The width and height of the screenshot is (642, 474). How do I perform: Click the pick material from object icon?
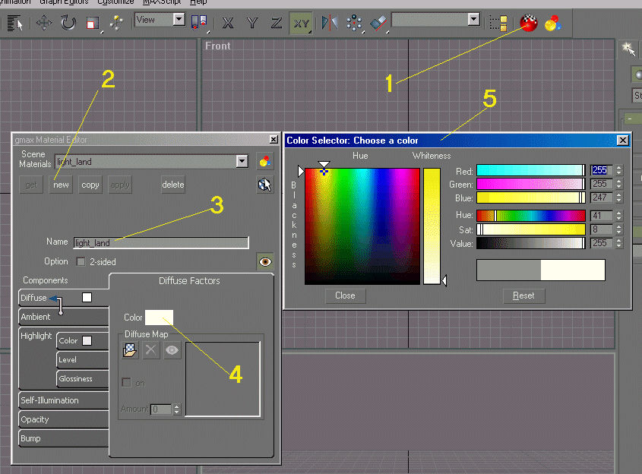coord(264,185)
